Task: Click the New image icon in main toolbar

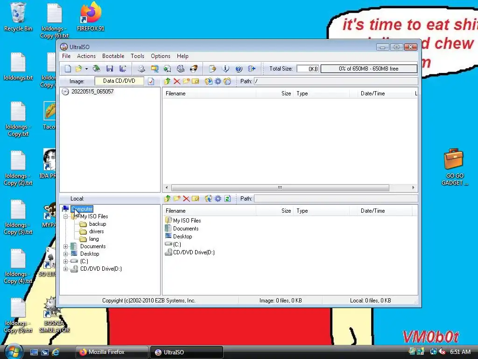Action: [68, 69]
